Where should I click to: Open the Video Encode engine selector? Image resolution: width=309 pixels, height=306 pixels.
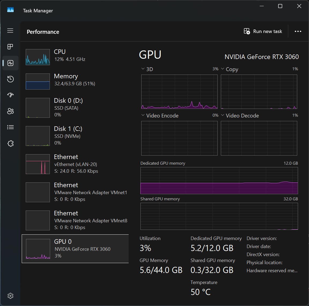click(x=143, y=115)
